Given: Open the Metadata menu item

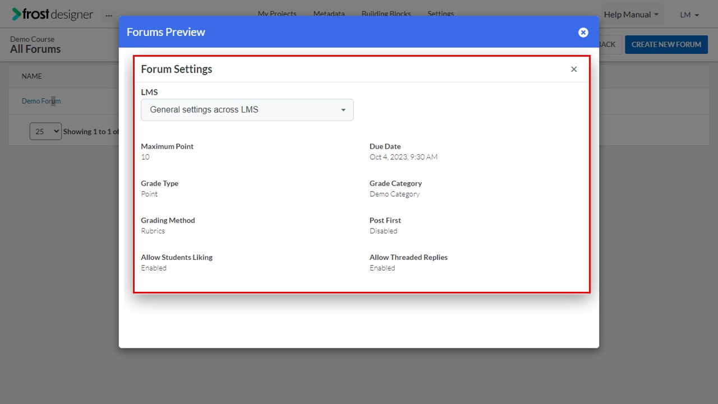Looking at the screenshot, I should click(329, 13).
